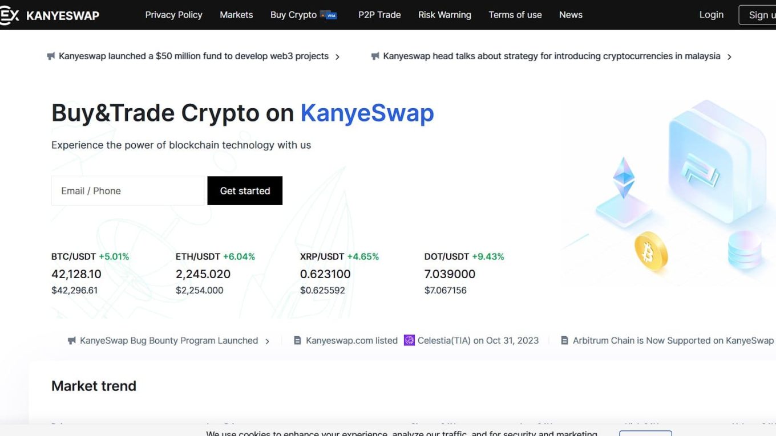The height and width of the screenshot is (436, 776).
Task: Click the 7.039000 DOT price
Action: tap(450, 274)
